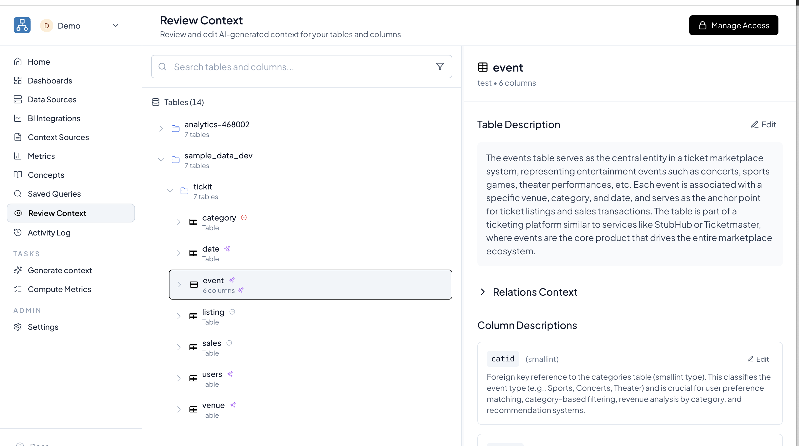Image resolution: width=799 pixels, height=446 pixels.
Task: Focus the Search tables and columns field
Action: pos(298,67)
